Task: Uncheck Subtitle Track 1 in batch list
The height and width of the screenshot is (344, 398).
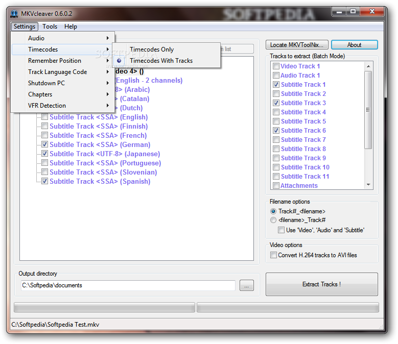Action: pos(276,84)
